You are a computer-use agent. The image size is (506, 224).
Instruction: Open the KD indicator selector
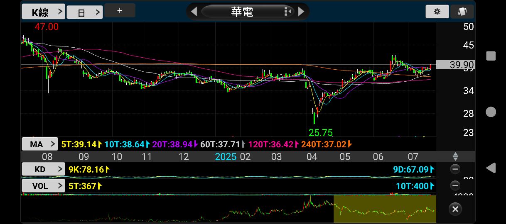[x=43, y=169]
